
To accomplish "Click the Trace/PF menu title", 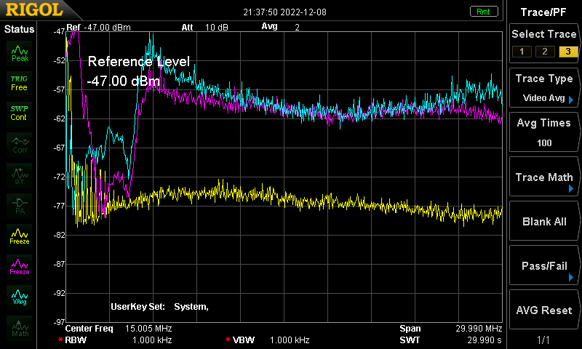I will (x=543, y=12).
